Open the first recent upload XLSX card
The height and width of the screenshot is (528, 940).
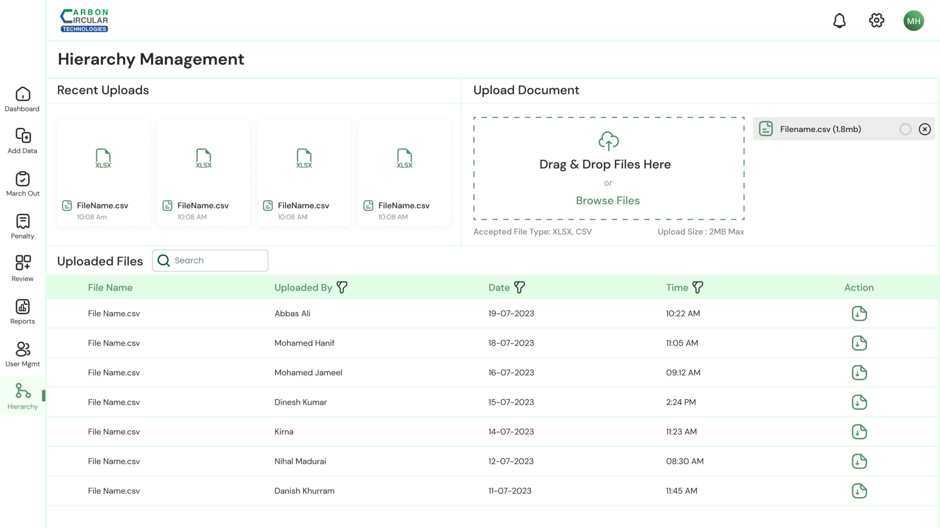[x=103, y=173]
